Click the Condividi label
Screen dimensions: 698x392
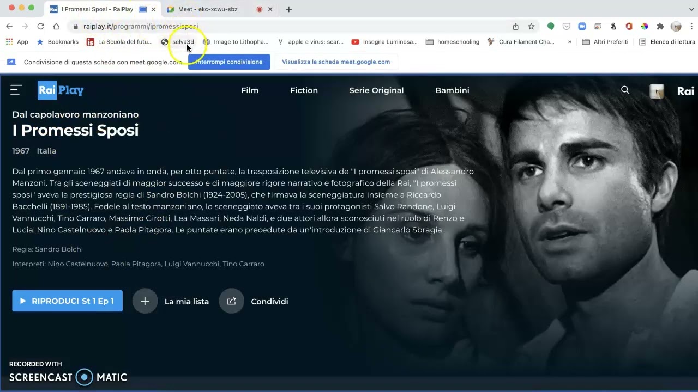269,302
